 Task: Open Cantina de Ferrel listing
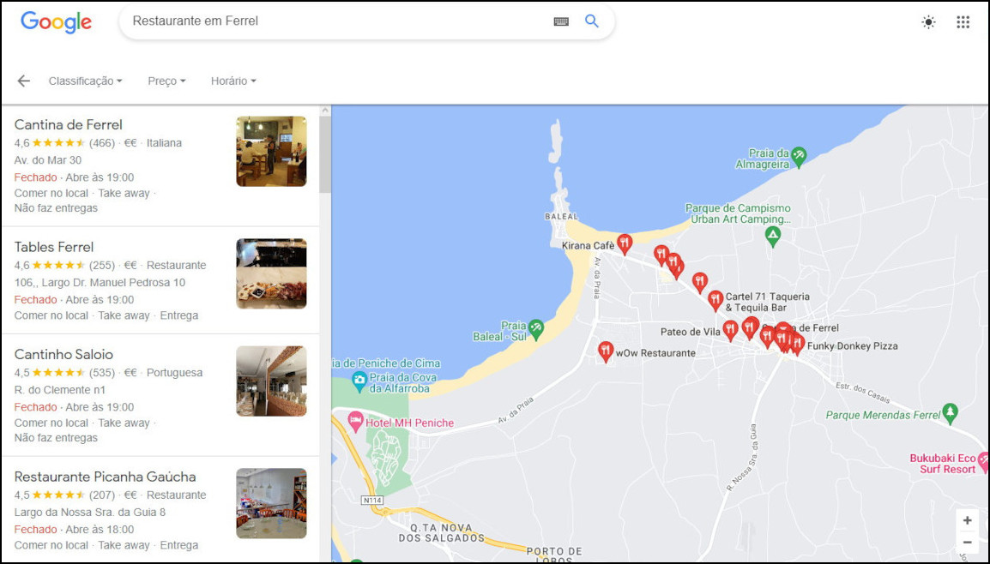click(x=160, y=166)
